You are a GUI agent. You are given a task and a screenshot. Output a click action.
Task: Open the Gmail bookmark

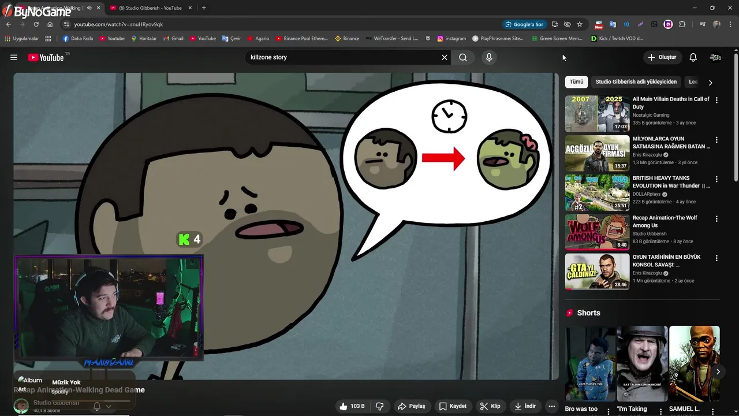(173, 39)
